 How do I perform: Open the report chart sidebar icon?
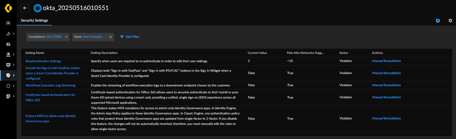point(8,96)
